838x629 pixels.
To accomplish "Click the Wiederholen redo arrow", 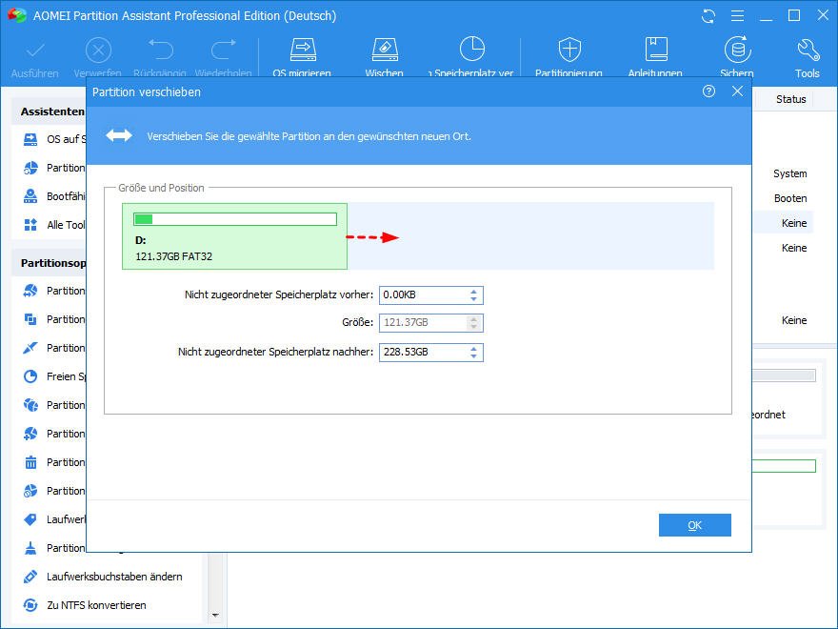I will pos(224,50).
